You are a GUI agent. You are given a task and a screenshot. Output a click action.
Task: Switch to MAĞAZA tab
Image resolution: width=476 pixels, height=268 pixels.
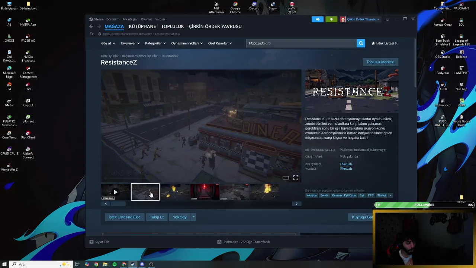[114, 26]
